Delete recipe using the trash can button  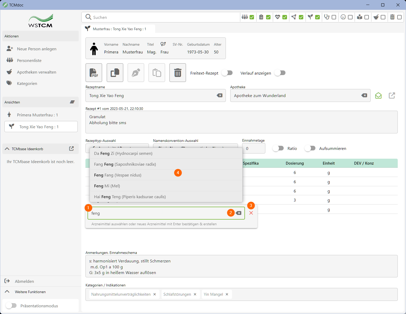(178, 73)
